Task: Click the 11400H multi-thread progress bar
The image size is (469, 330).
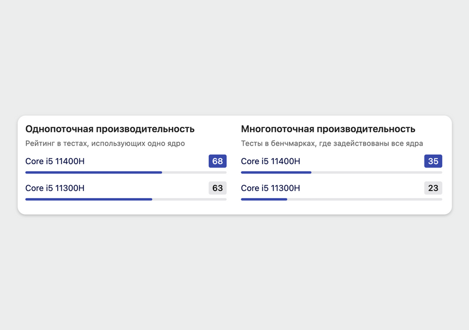Action: point(342,172)
